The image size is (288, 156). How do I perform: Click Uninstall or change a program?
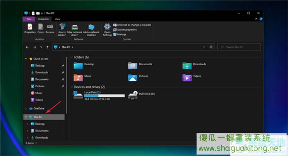132,25
